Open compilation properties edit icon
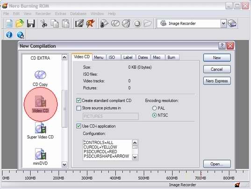Screen dimensions: 251x189 [x=79, y=23]
